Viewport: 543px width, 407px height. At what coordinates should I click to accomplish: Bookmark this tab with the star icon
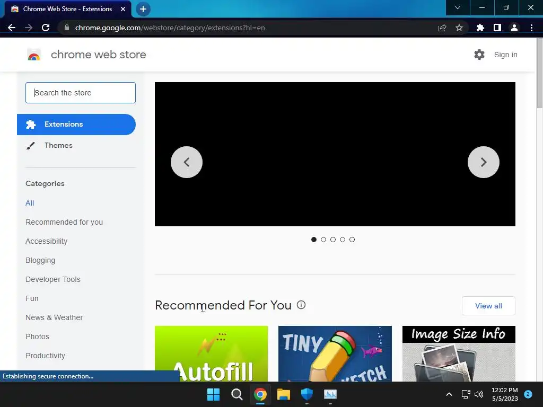459,28
